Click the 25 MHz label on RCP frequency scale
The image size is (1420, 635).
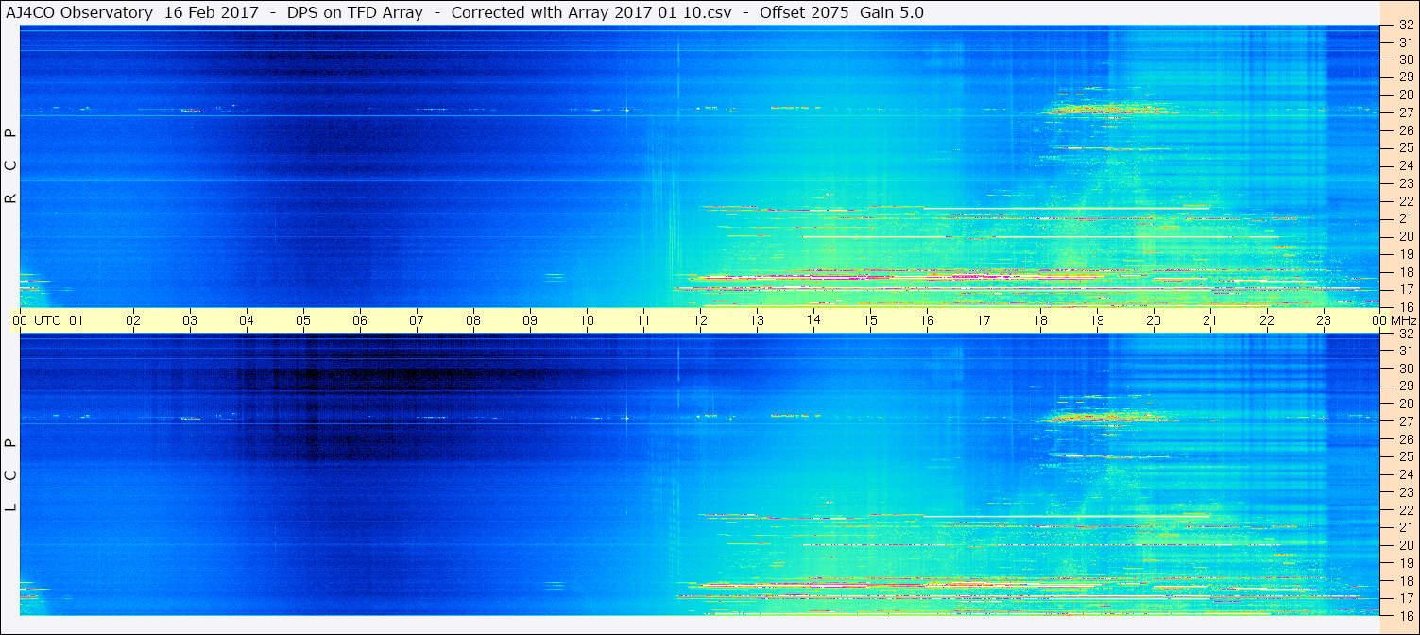1406,147
